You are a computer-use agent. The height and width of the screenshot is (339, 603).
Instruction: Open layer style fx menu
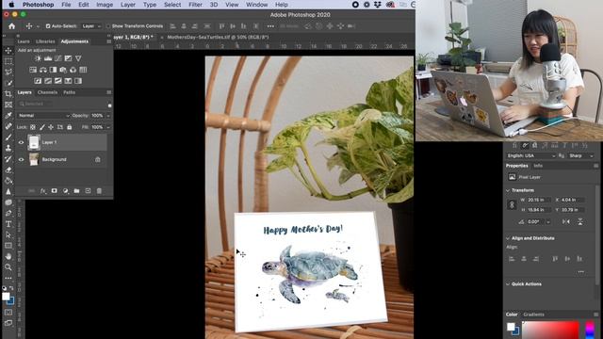[x=43, y=191]
